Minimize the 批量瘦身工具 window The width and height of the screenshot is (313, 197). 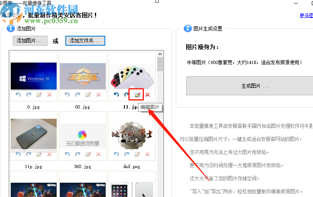(296, 3)
